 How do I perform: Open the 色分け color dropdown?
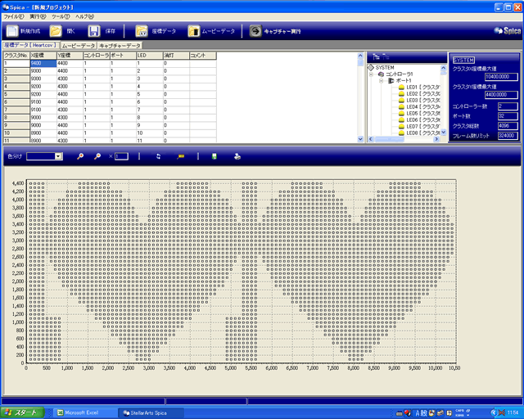(58, 155)
